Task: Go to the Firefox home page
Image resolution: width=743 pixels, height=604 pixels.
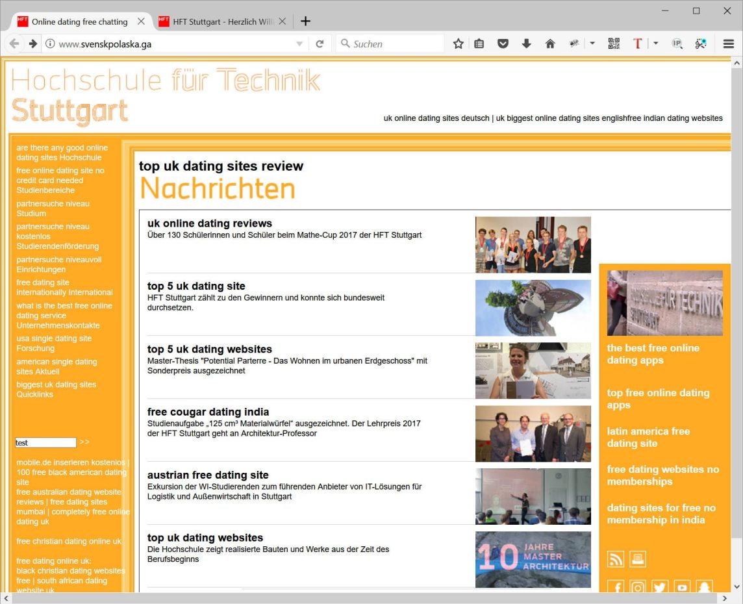Action: click(x=549, y=44)
